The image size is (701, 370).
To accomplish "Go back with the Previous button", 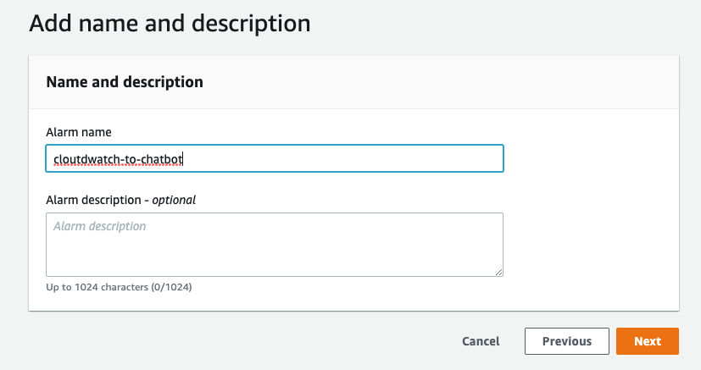I will (567, 341).
